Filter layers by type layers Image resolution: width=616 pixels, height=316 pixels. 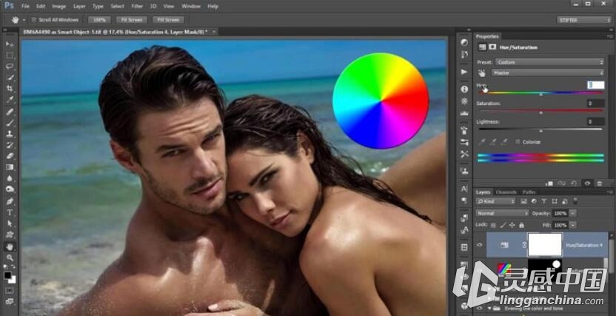coord(544,201)
